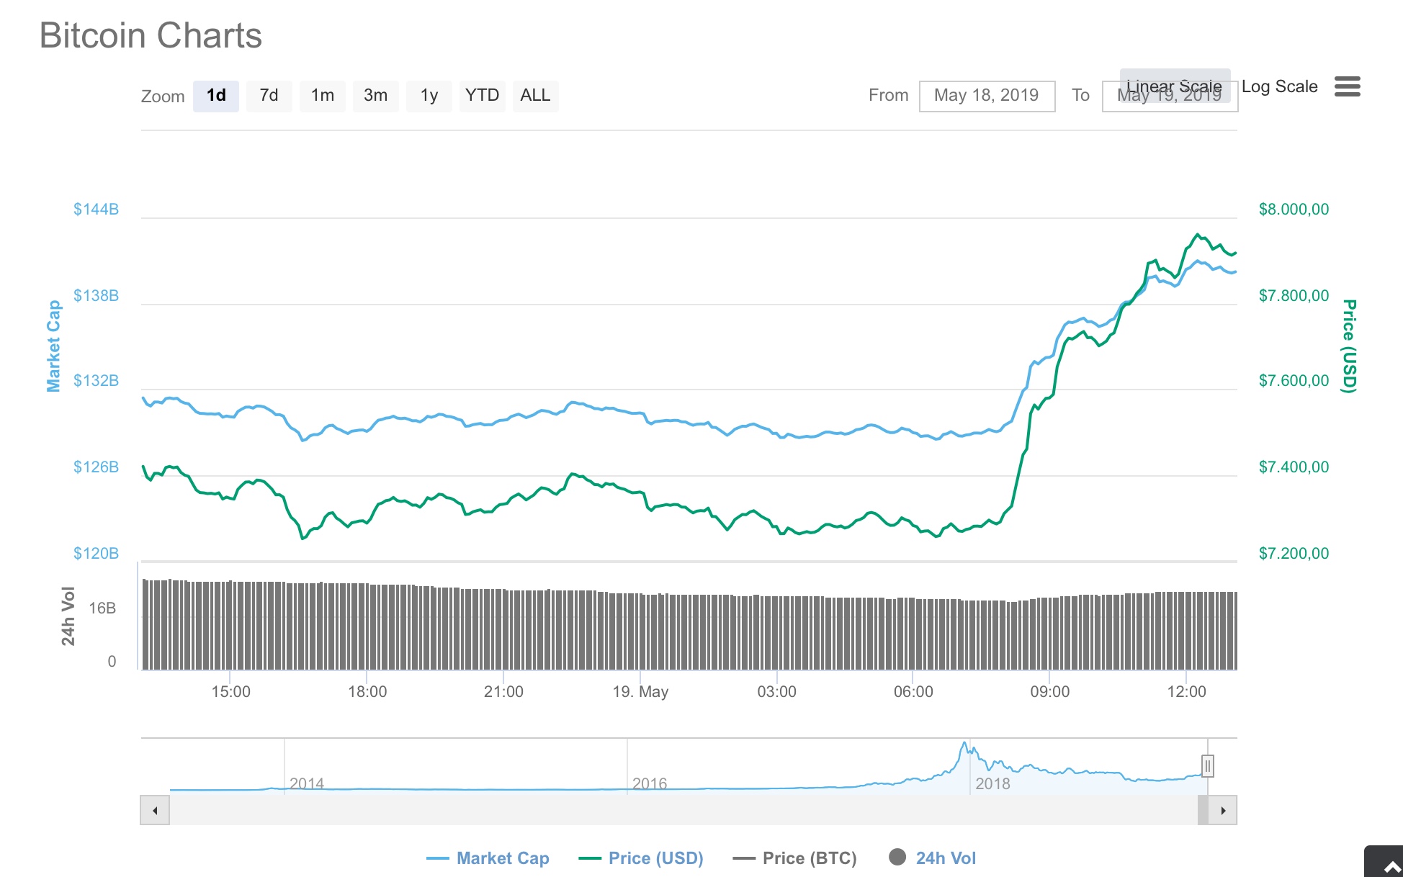Select the ALL zoom range
This screenshot has width=1403, height=877.
click(x=535, y=96)
